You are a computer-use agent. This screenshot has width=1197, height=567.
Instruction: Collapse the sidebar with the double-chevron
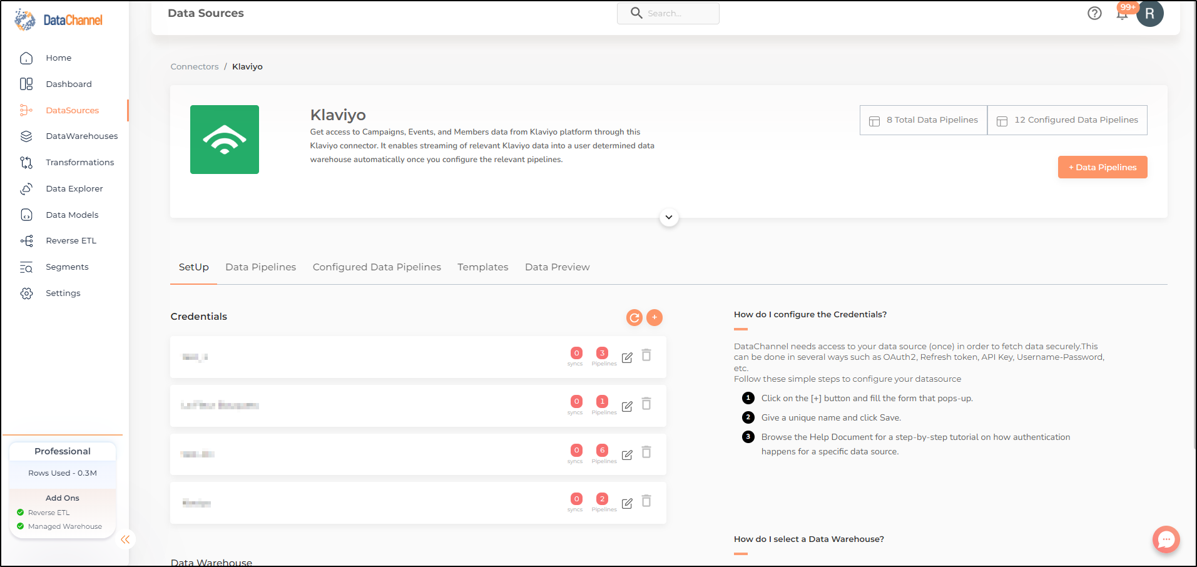click(x=125, y=539)
